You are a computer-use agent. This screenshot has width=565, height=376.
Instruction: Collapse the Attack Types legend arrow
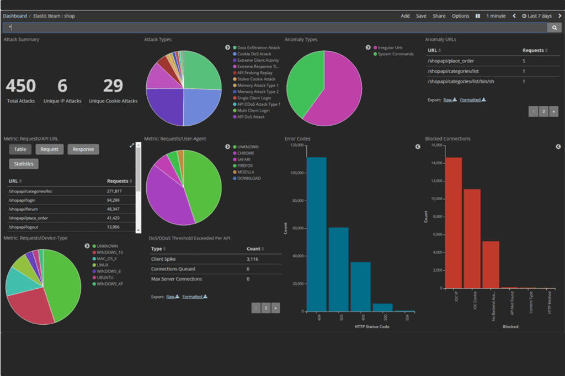tap(227, 47)
